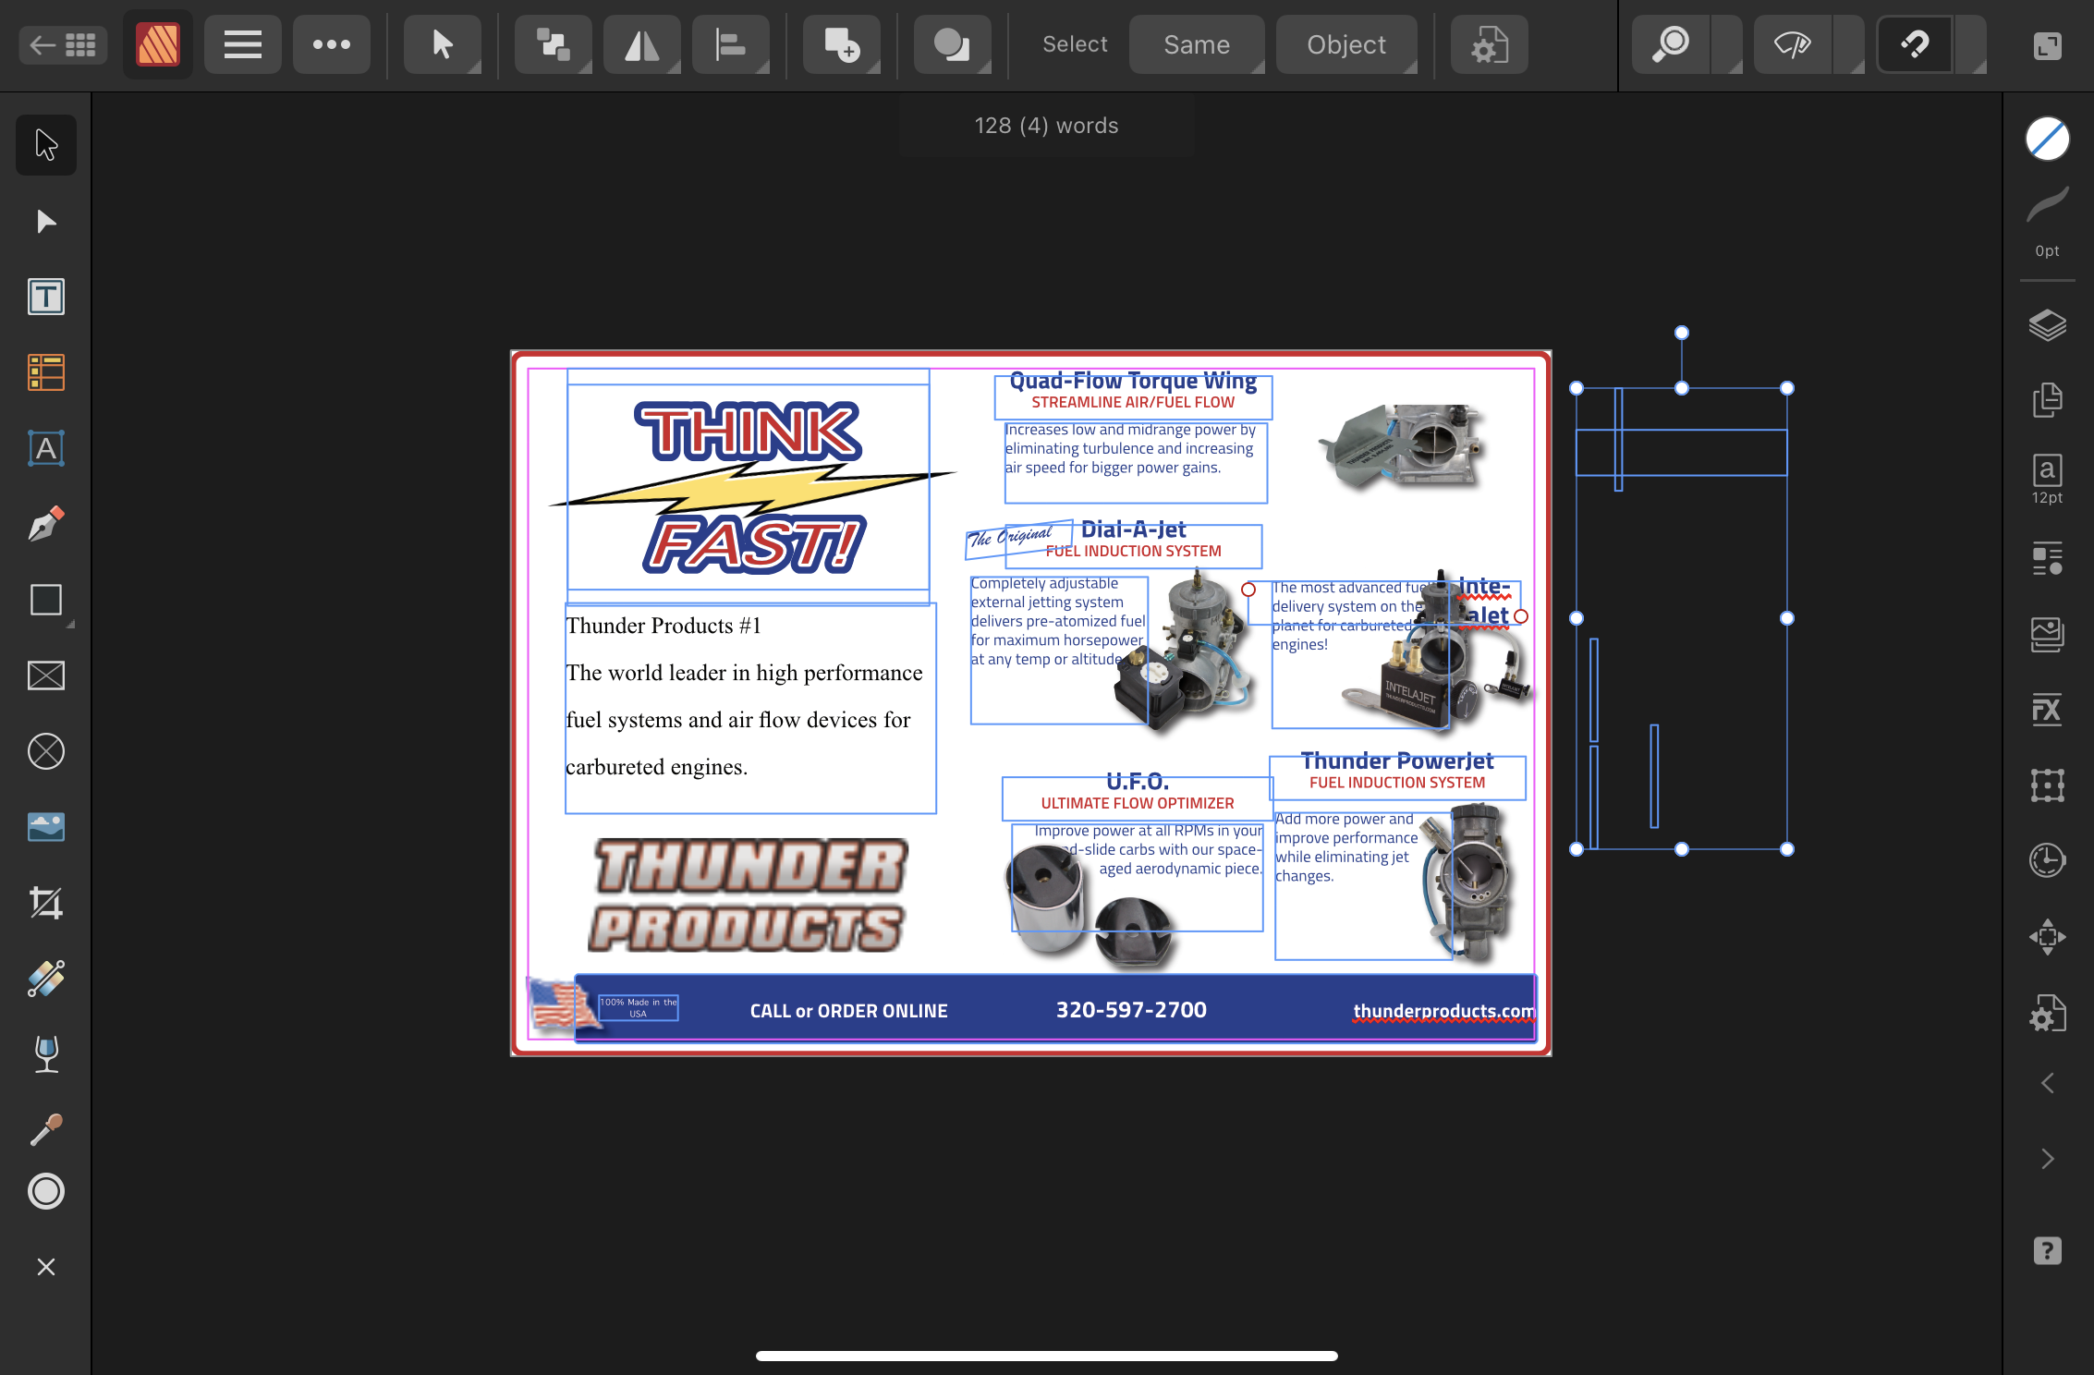The width and height of the screenshot is (2094, 1375).
Task: Open the document preflight gear studio
Action: (2048, 1014)
